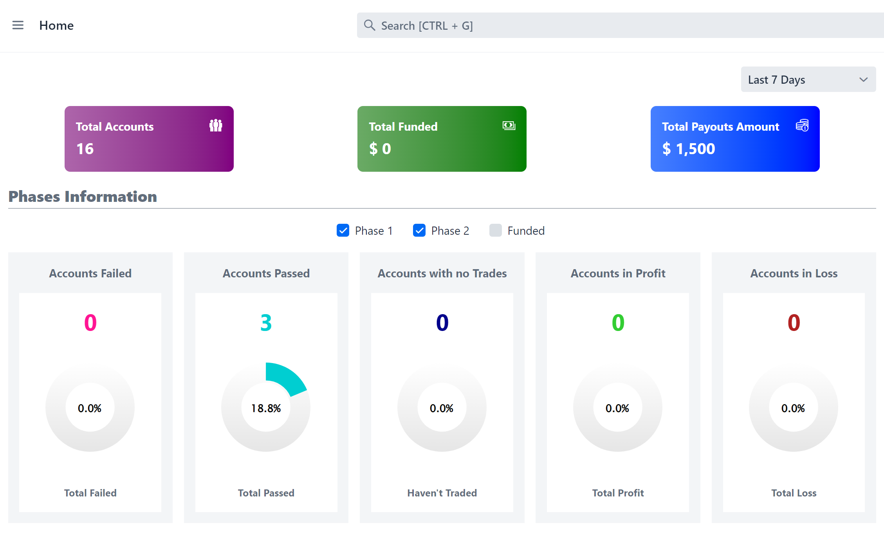Click the cash icon on Total Funded
Screen dimensions: 884x543
pos(509,126)
